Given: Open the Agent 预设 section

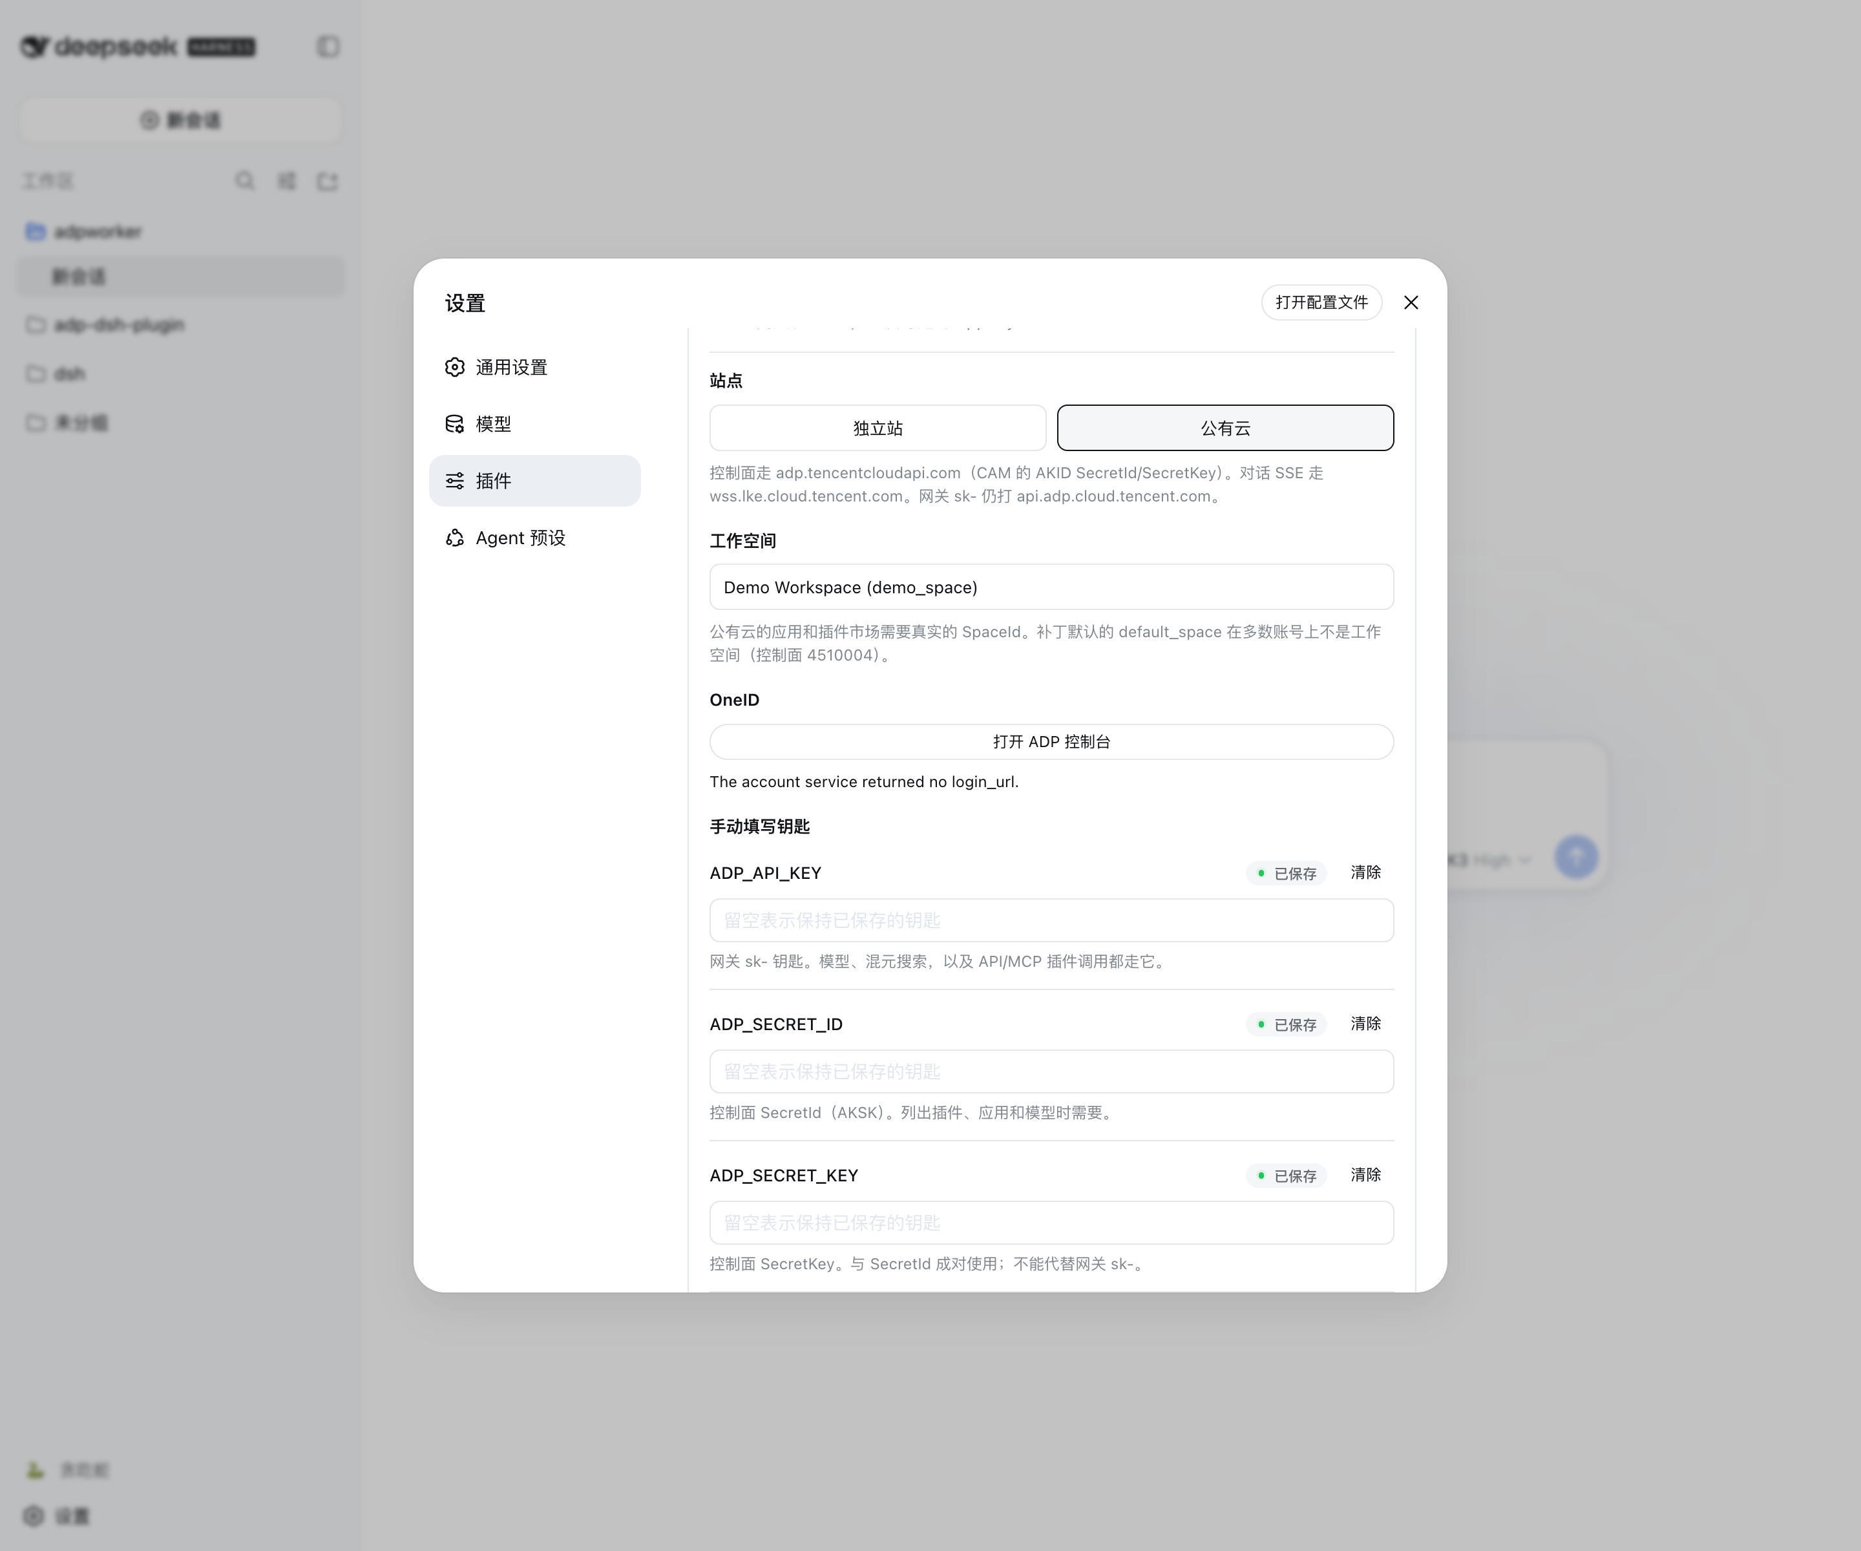Looking at the screenshot, I should tap(534, 538).
